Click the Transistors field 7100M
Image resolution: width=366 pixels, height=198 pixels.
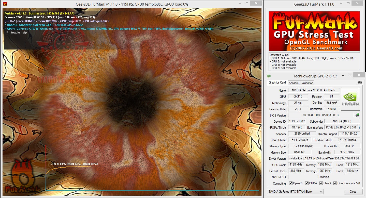point(331,109)
